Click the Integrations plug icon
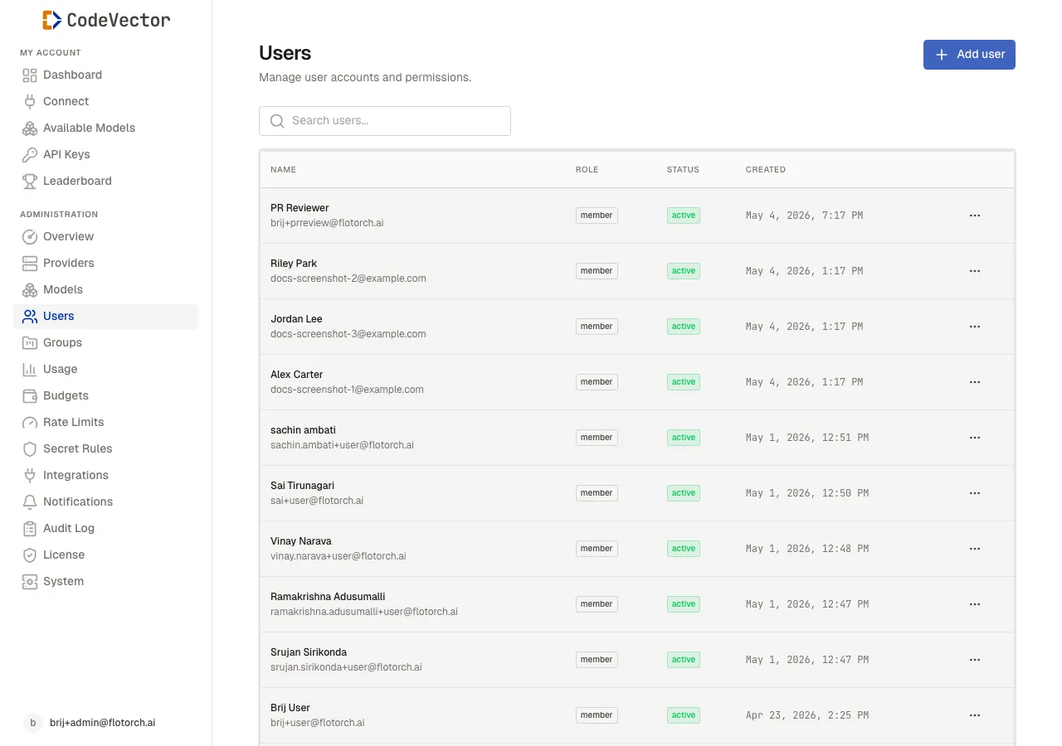Viewport: 1062px width, 746px height. pos(30,476)
